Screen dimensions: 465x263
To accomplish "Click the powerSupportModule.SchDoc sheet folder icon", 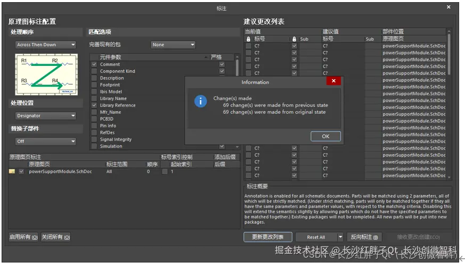I will point(12,171).
